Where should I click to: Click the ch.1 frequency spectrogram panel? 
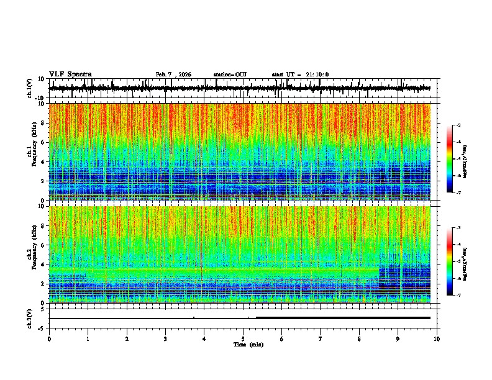(240, 152)
